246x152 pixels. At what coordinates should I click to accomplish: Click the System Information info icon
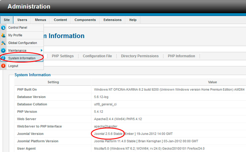coord(3,58)
